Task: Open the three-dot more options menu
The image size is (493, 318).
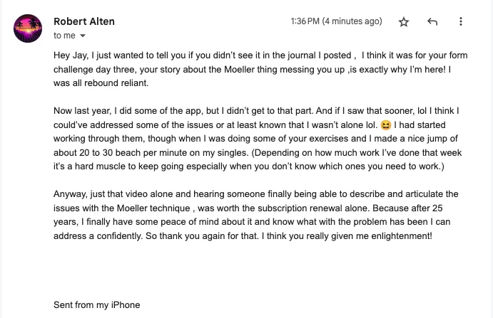Action: coord(461,21)
